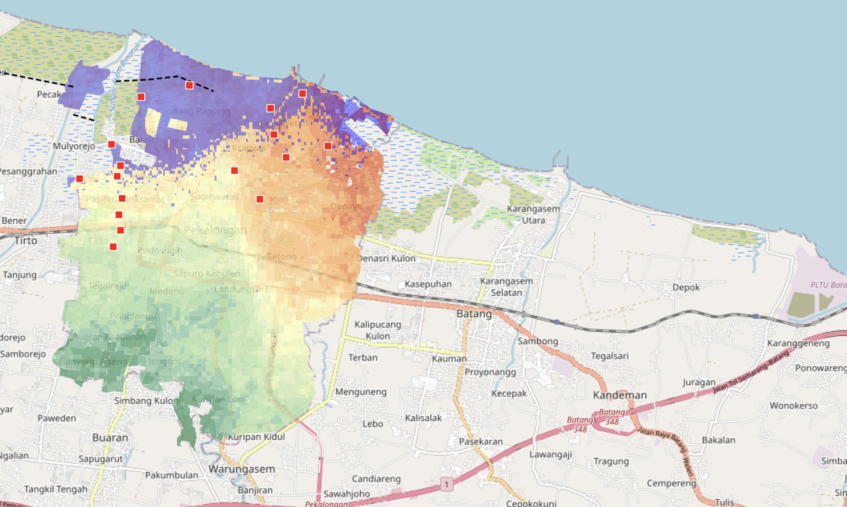Click the Proyonangg label

coord(490,372)
